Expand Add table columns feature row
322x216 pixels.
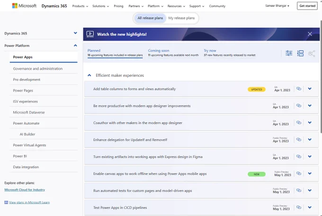coord(310,89)
